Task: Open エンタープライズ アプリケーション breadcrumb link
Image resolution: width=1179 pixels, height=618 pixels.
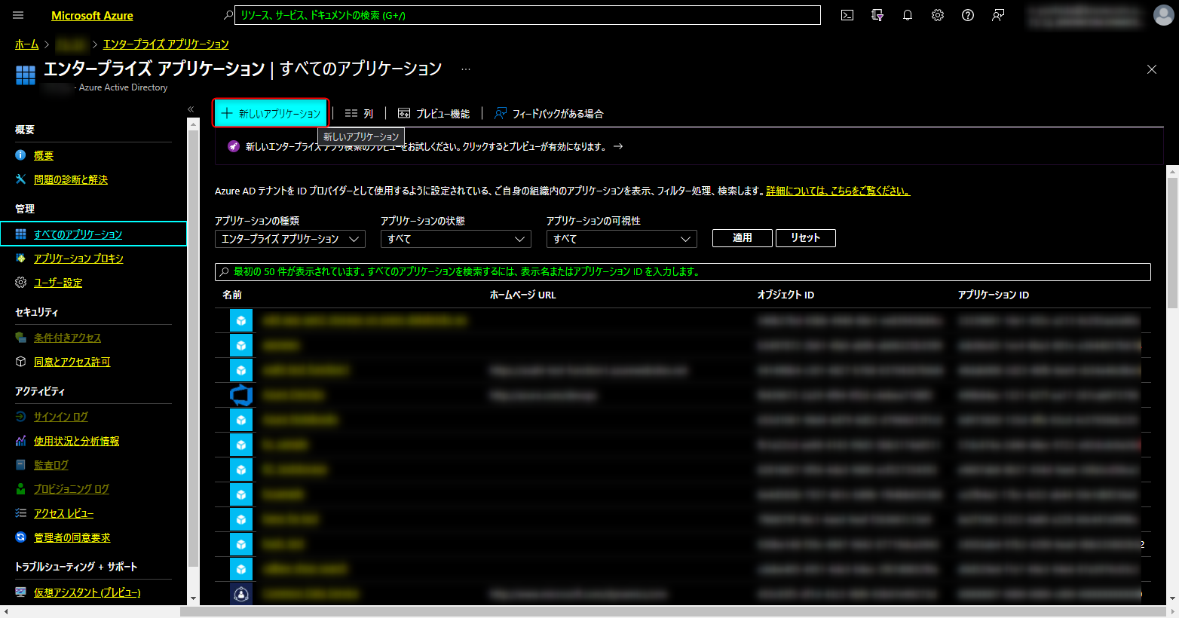Action: point(166,44)
